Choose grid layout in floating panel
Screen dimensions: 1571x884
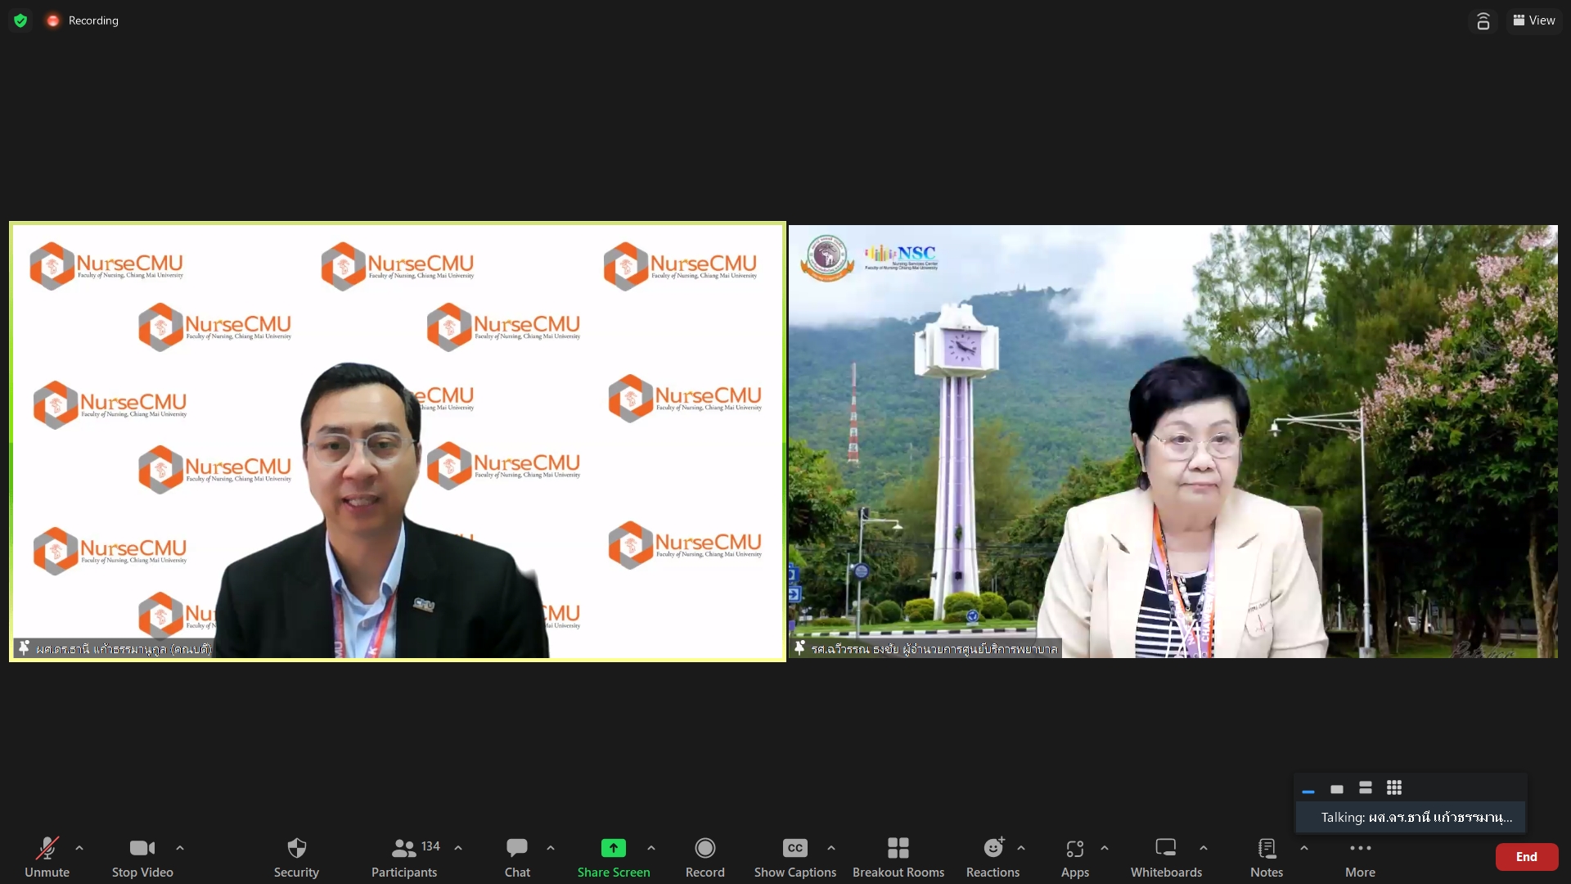coord(1394,788)
